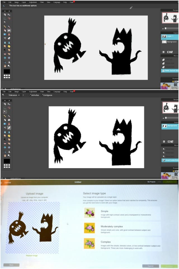This screenshot has width=179, height=269.
Task: Select Spot heal tool in middle Pixlr window
Action: click(x=9, y=143)
